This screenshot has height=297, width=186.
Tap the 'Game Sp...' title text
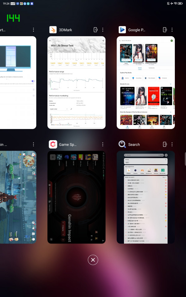coord(68,144)
